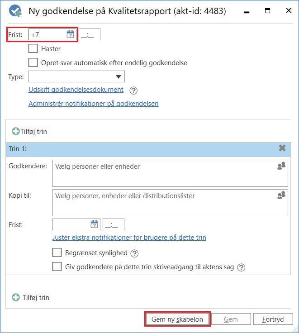
Task: Open people picker icon for Godkendere
Action: pos(281,166)
